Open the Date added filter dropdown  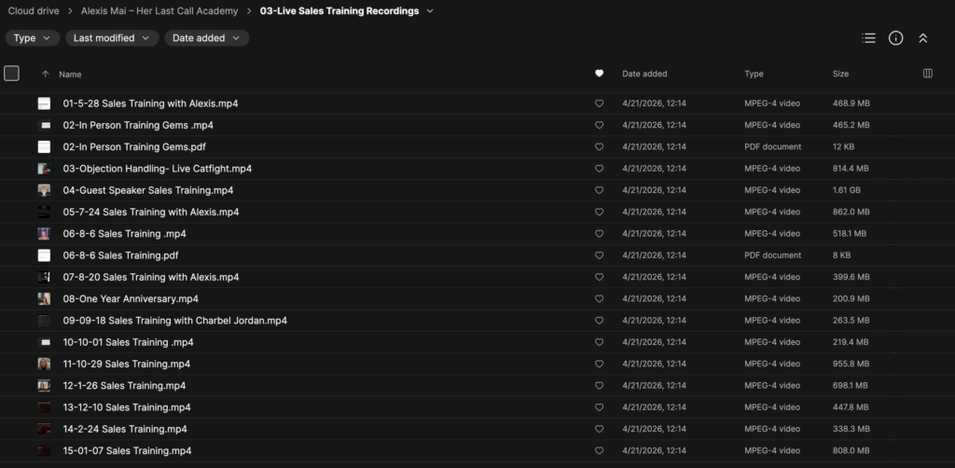point(206,38)
